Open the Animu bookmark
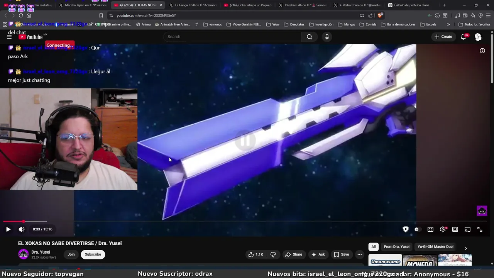 pos(144,24)
